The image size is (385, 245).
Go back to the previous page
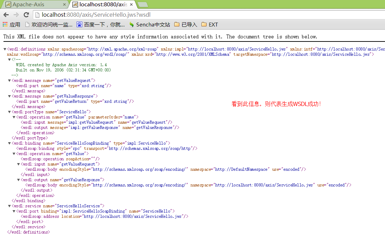click(x=6, y=15)
